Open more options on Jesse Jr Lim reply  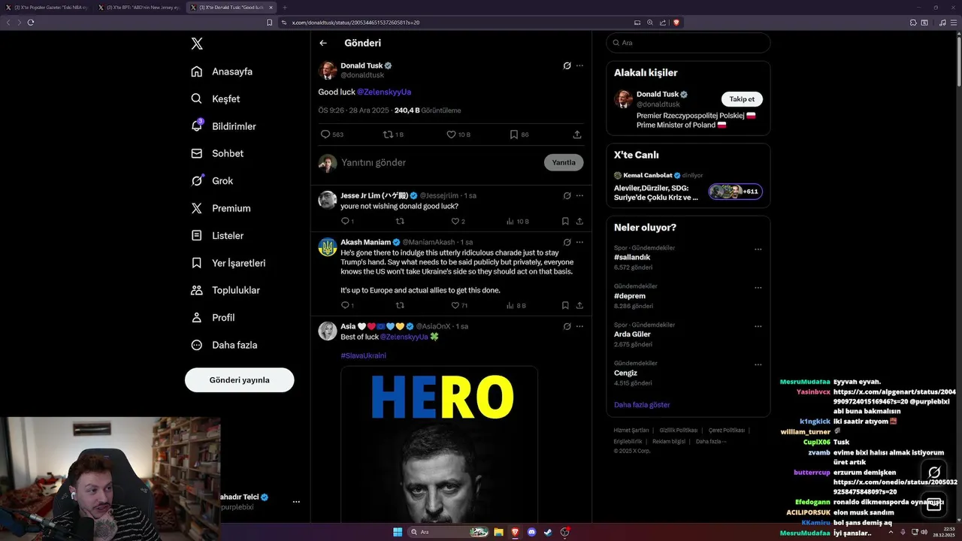[x=579, y=195]
